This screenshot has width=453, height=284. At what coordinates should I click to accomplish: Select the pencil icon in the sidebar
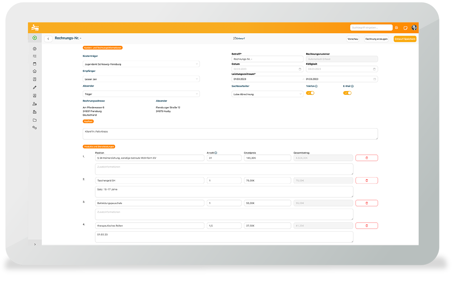click(x=35, y=87)
